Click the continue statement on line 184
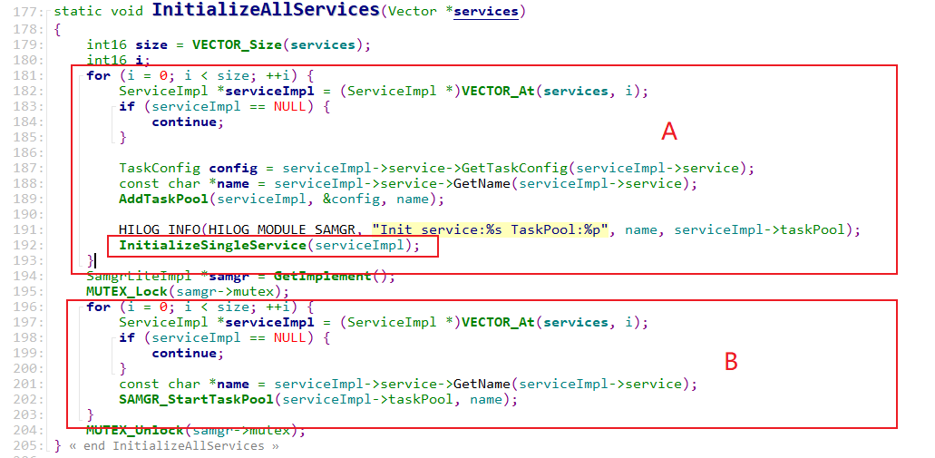Image resolution: width=935 pixels, height=458 pixels. coord(188,122)
